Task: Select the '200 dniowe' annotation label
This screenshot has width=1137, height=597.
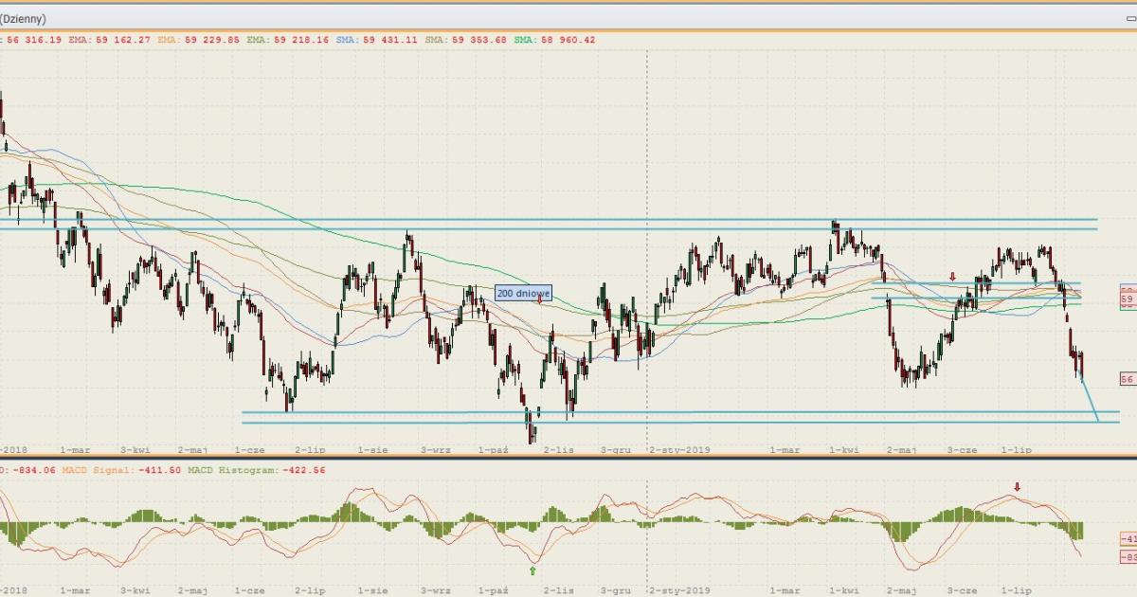Action: pyautogui.click(x=521, y=294)
